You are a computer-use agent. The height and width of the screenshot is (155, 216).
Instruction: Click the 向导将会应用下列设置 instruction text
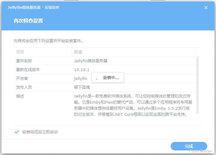tap(48, 41)
